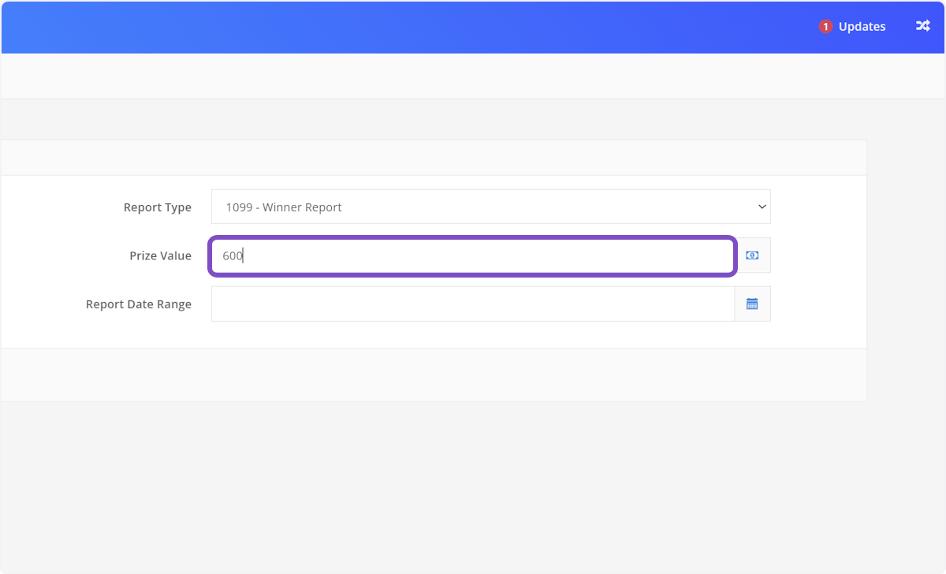Click the Report Date Range input field

click(x=473, y=304)
